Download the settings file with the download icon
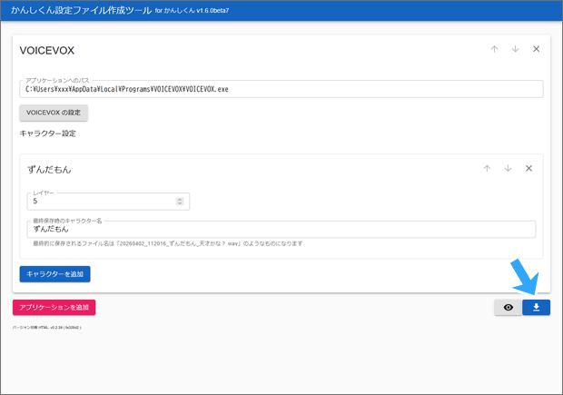 point(536,308)
